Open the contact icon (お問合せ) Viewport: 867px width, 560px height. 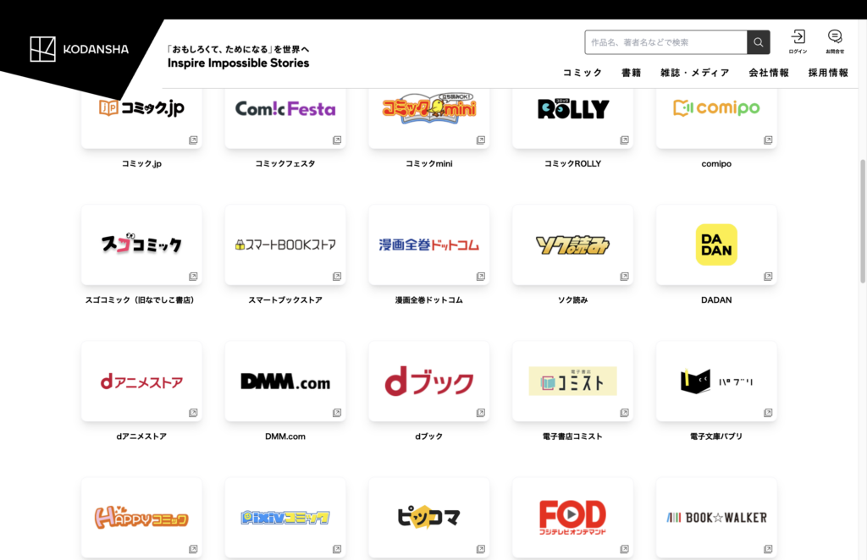(835, 41)
